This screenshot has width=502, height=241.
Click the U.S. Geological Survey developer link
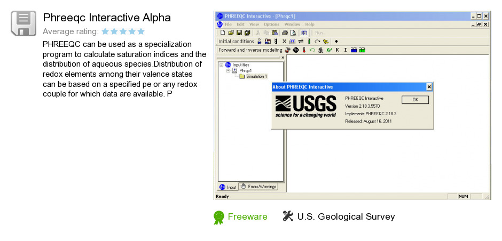click(346, 216)
